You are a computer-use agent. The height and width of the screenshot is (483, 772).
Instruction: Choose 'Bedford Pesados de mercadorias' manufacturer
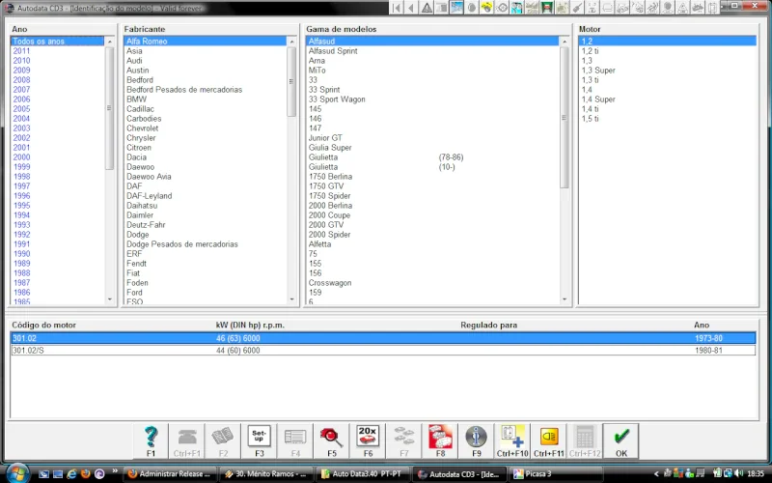click(184, 90)
